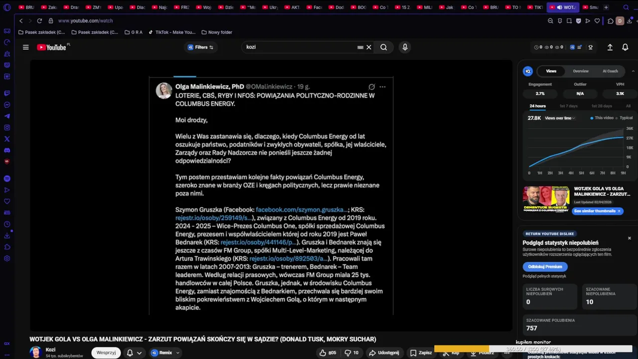
Task: Click the ad-blocker shield icon
Action: tap(578, 21)
